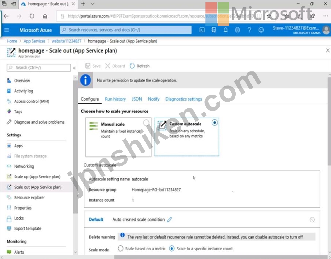Click the Tags icon
The image size is (331, 259).
point(9,111)
